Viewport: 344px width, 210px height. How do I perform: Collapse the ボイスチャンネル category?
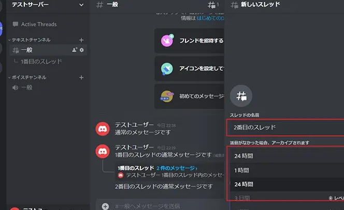(29, 77)
